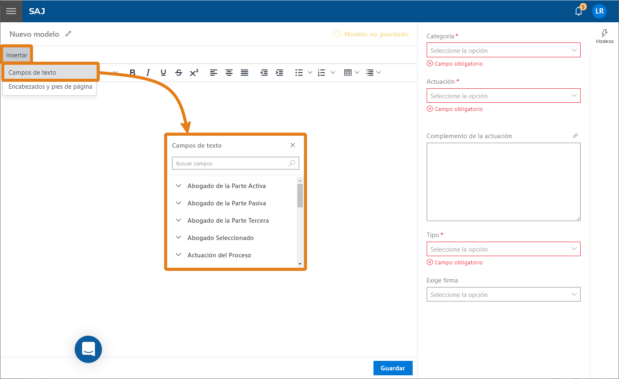Image resolution: width=619 pixels, height=379 pixels.
Task: Toggle italic formatting
Action: coord(148,73)
